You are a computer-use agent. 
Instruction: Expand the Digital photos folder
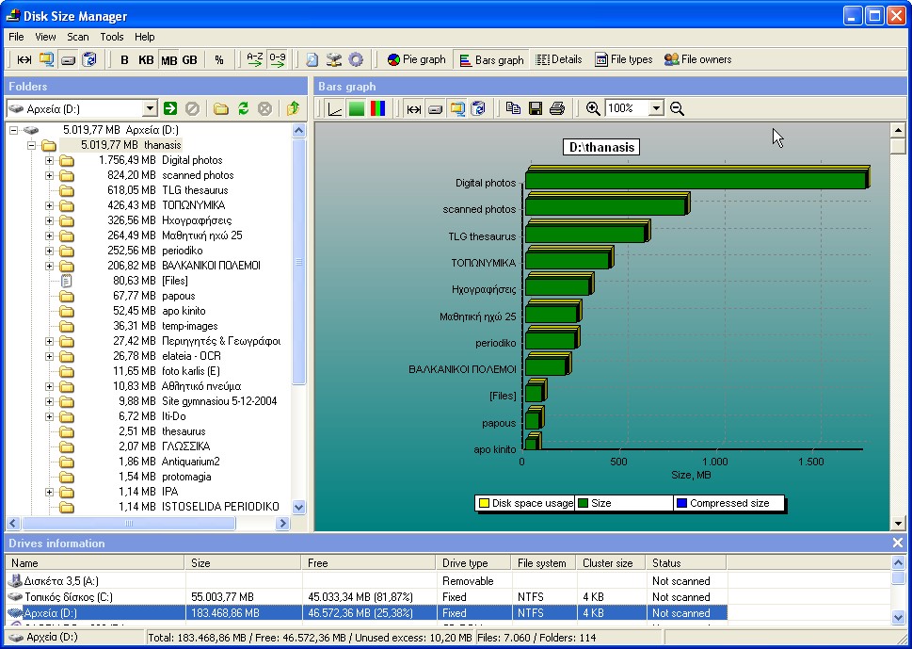coord(50,160)
